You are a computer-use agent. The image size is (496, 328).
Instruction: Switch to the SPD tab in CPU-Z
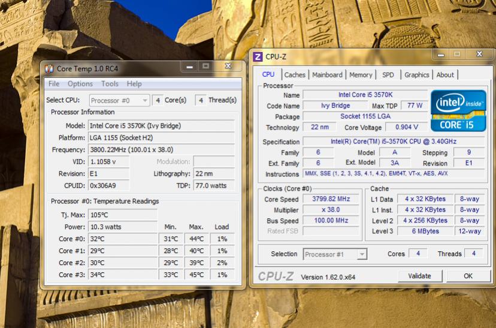click(388, 75)
